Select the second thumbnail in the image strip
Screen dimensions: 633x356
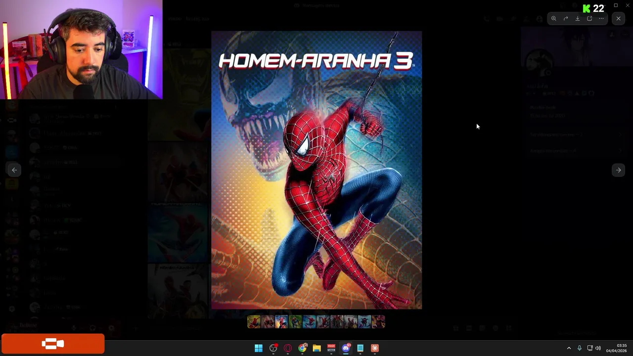pos(268,322)
